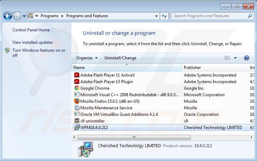Image resolution: width=257 pixels, height=161 pixels.
Task: Maximize the Programs and Features window
Action: pos(237,6)
